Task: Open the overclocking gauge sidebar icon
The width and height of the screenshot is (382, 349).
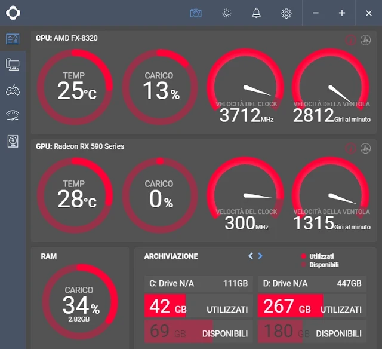Action: pyautogui.click(x=13, y=115)
